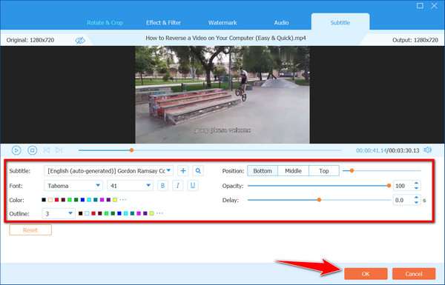Pick dark red subtitle Color swatch
The image size is (445, 285).
[63, 200]
